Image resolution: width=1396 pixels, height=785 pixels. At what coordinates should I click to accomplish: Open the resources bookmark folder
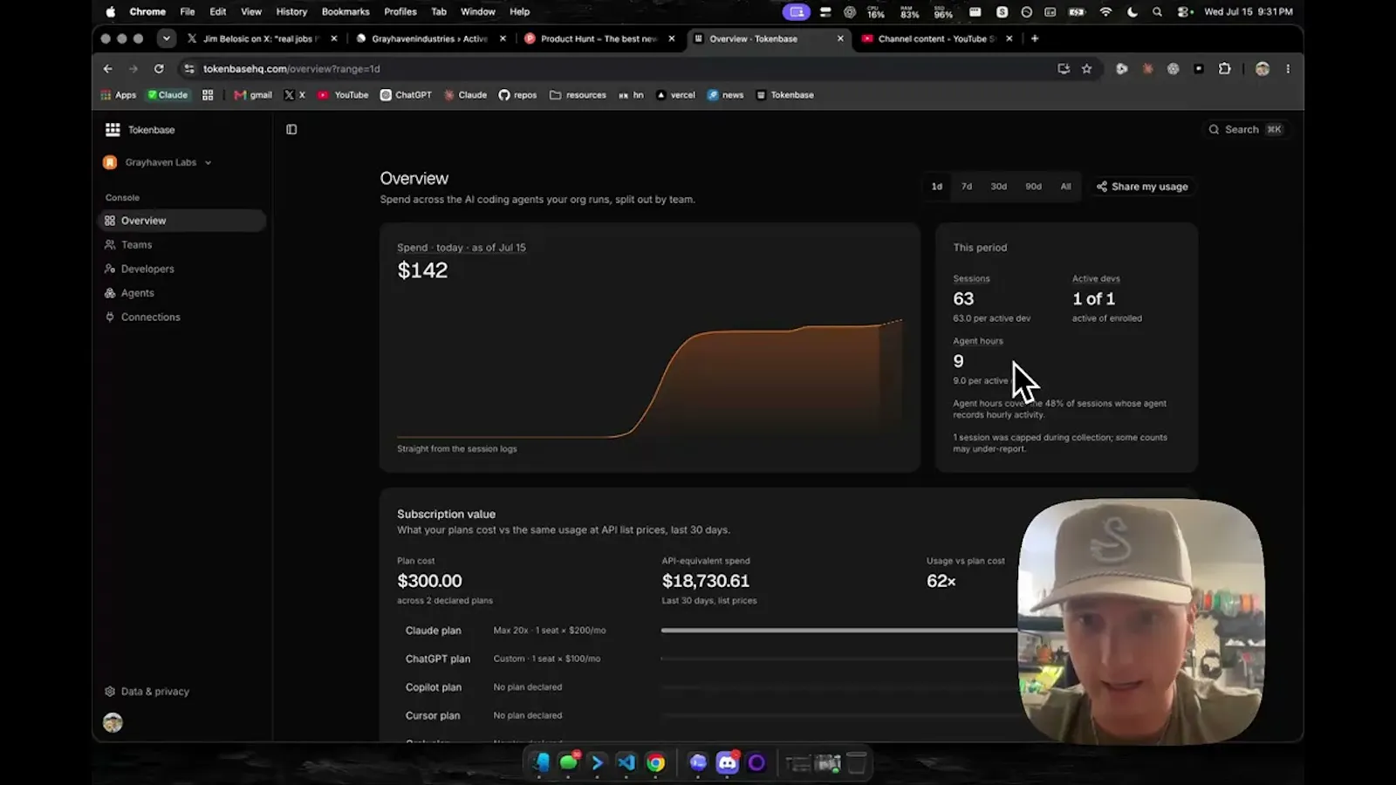pyautogui.click(x=578, y=95)
